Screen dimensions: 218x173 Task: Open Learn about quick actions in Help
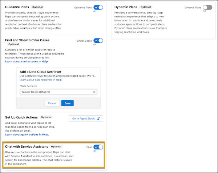point(27,135)
